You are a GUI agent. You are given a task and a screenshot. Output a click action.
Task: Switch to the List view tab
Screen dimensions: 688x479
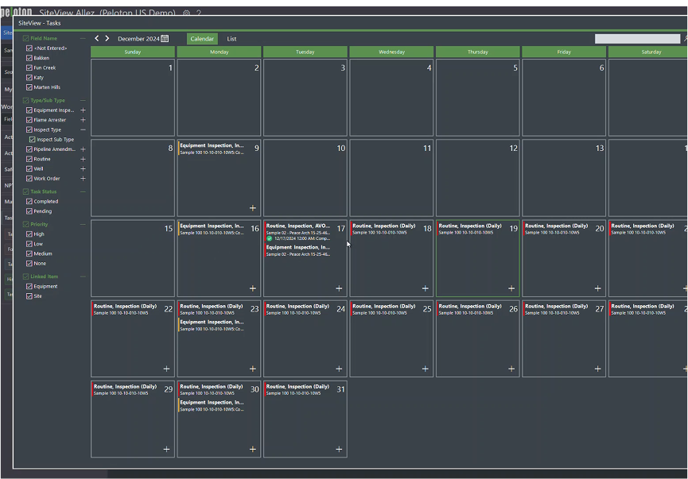pos(231,38)
